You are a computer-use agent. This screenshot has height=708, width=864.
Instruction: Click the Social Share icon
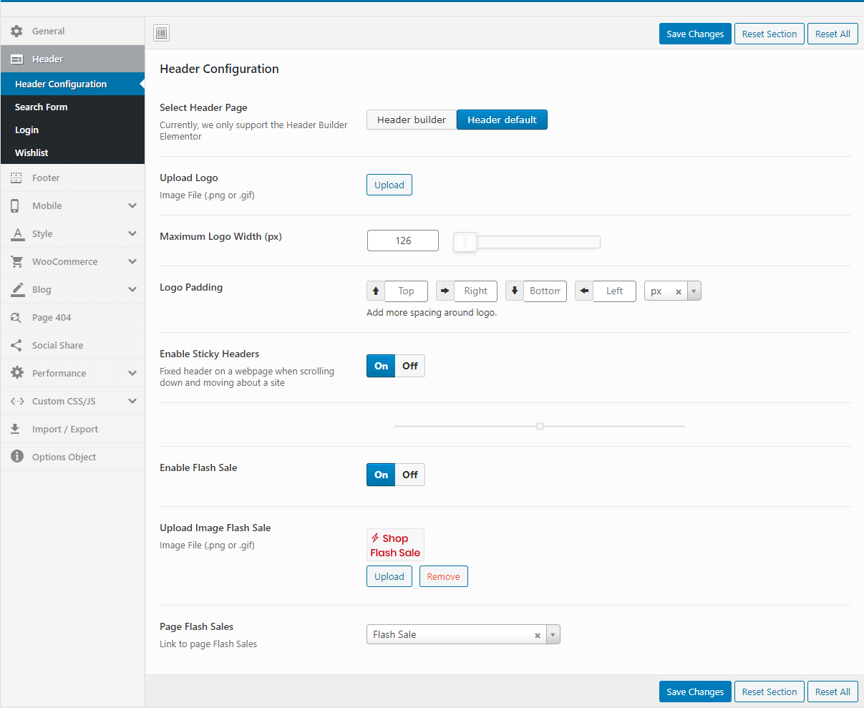coord(16,345)
